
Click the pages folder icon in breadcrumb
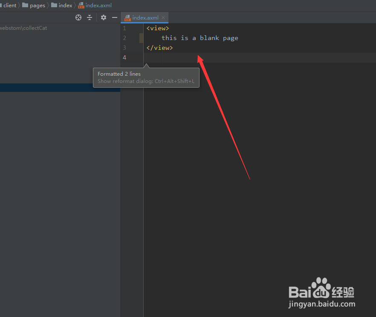tap(25, 5)
